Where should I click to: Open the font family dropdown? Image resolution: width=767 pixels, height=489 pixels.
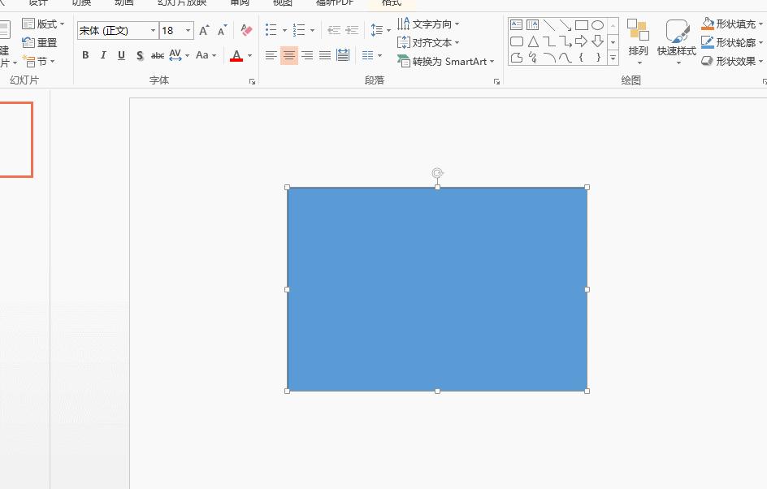(153, 29)
